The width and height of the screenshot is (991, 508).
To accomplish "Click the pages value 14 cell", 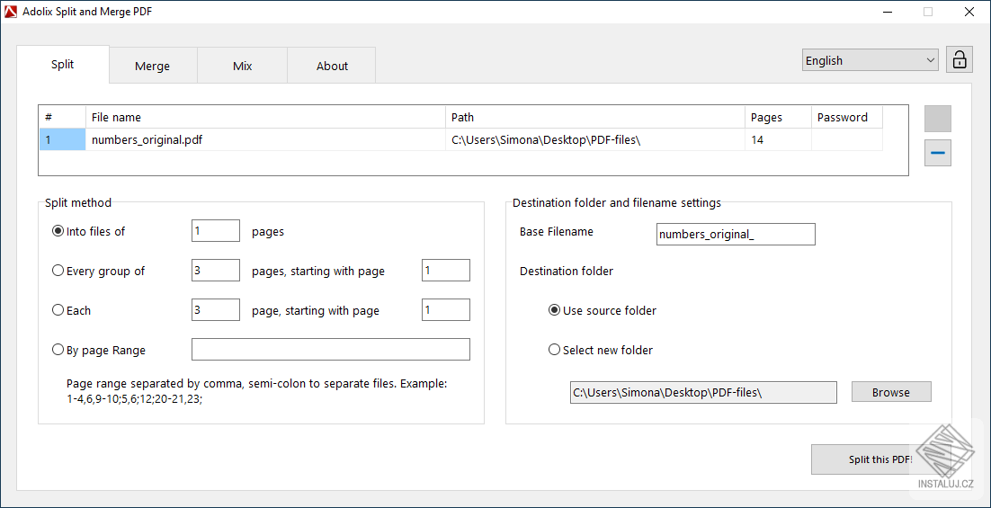I will click(779, 139).
